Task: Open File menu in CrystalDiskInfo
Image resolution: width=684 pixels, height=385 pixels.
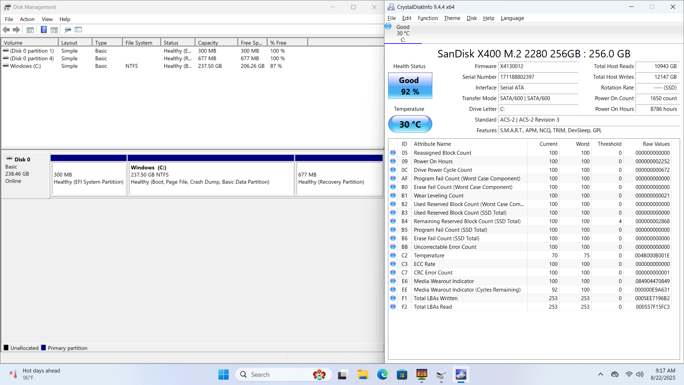Action: click(x=392, y=18)
